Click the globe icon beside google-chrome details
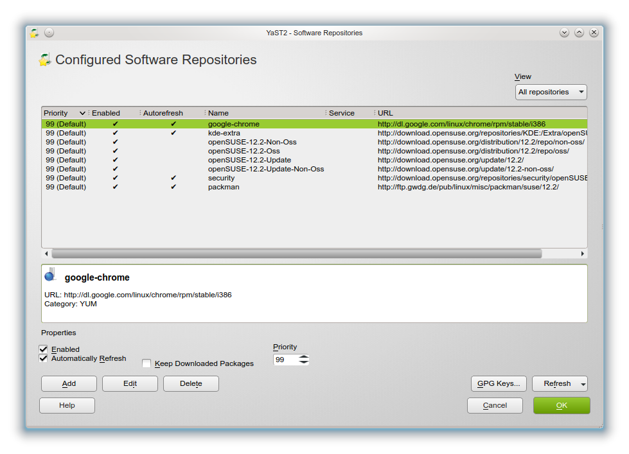Image resolution: width=629 pixels, height=454 pixels. pyautogui.click(x=50, y=275)
